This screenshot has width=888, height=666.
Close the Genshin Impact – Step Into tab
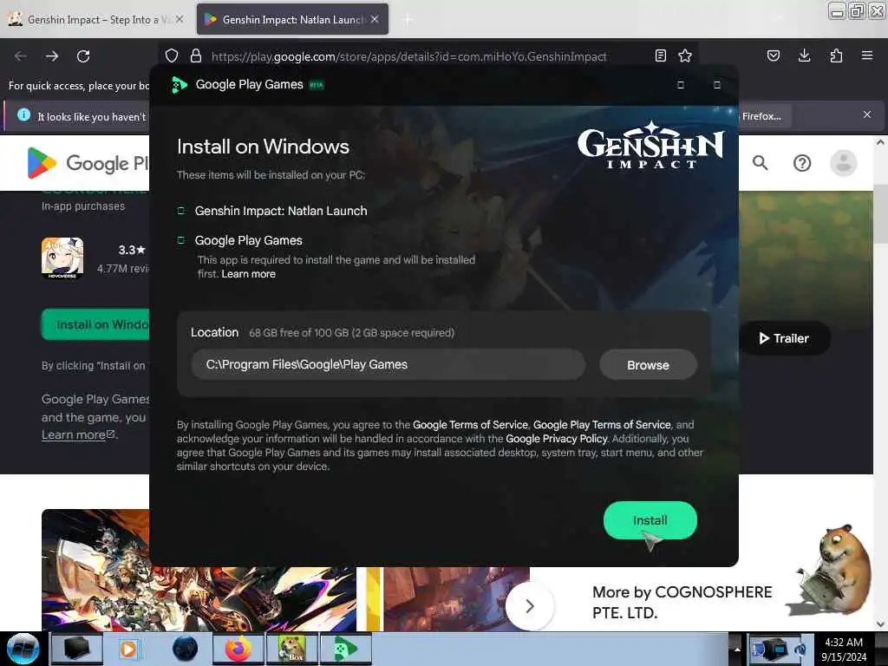(x=179, y=19)
